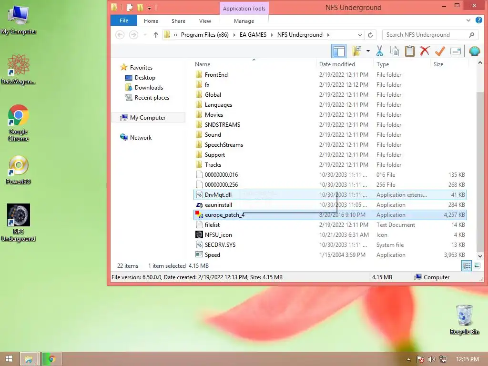
Task: Click the Rename label icon
Action: (455, 51)
